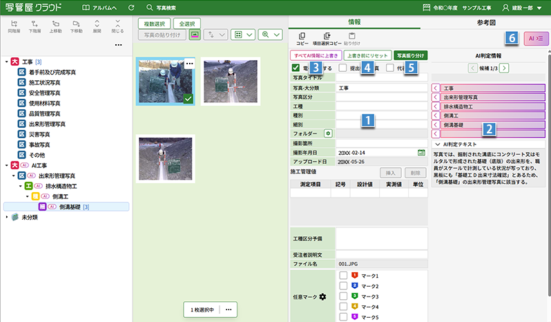Collapse all tree nodes with 閉じる icon
The width and height of the screenshot is (551, 322).
pyautogui.click(x=117, y=23)
